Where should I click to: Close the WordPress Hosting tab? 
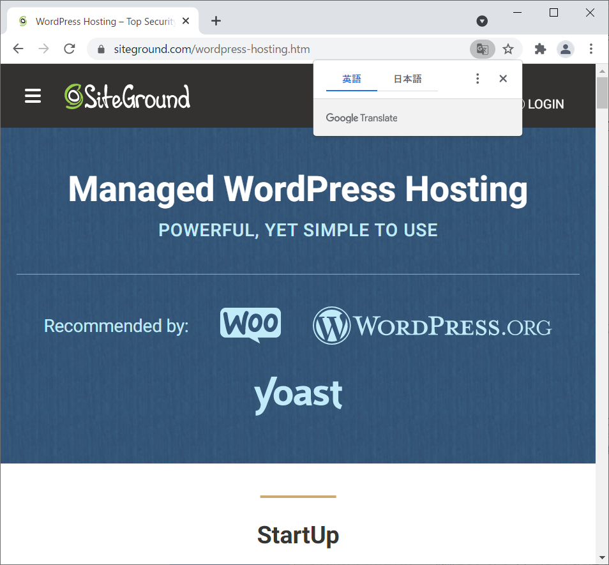[x=186, y=21]
